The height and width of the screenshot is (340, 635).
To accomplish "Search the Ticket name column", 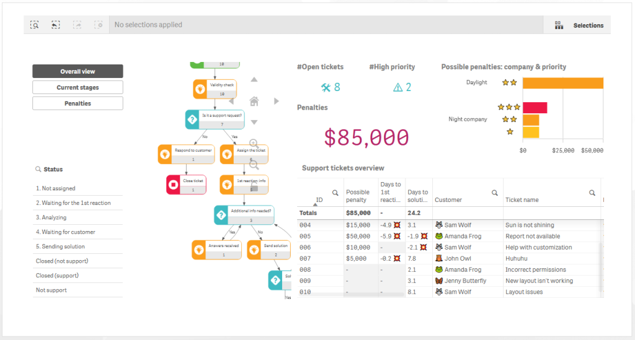I will tap(592, 193).
